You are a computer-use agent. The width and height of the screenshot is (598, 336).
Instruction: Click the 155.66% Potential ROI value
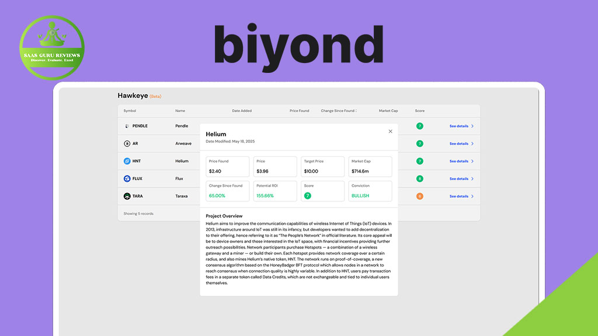click(x=265, y=196)
